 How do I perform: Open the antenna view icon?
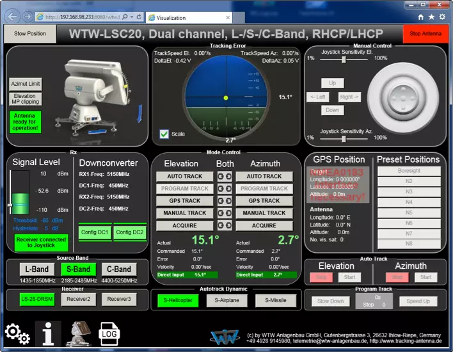pos(79,334)
